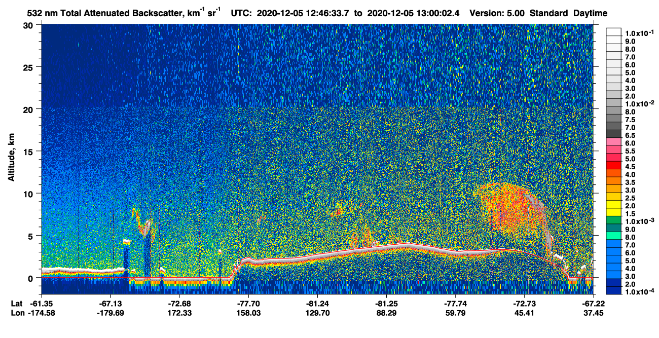
Task: Click longitude value "129.70"
Action: click(317, 313)
